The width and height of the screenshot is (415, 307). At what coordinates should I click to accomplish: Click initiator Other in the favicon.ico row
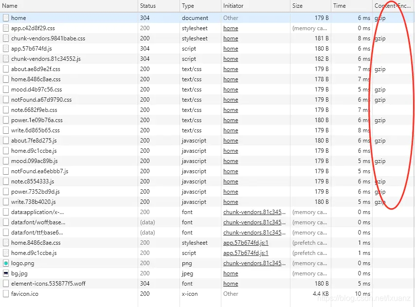click(x=231, y=294)
